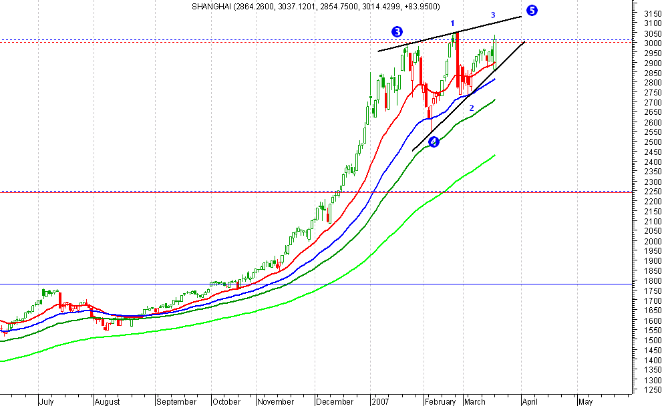Click the 3150 price axis label
This screenshot has height=406, width=664.
point(653,13)
